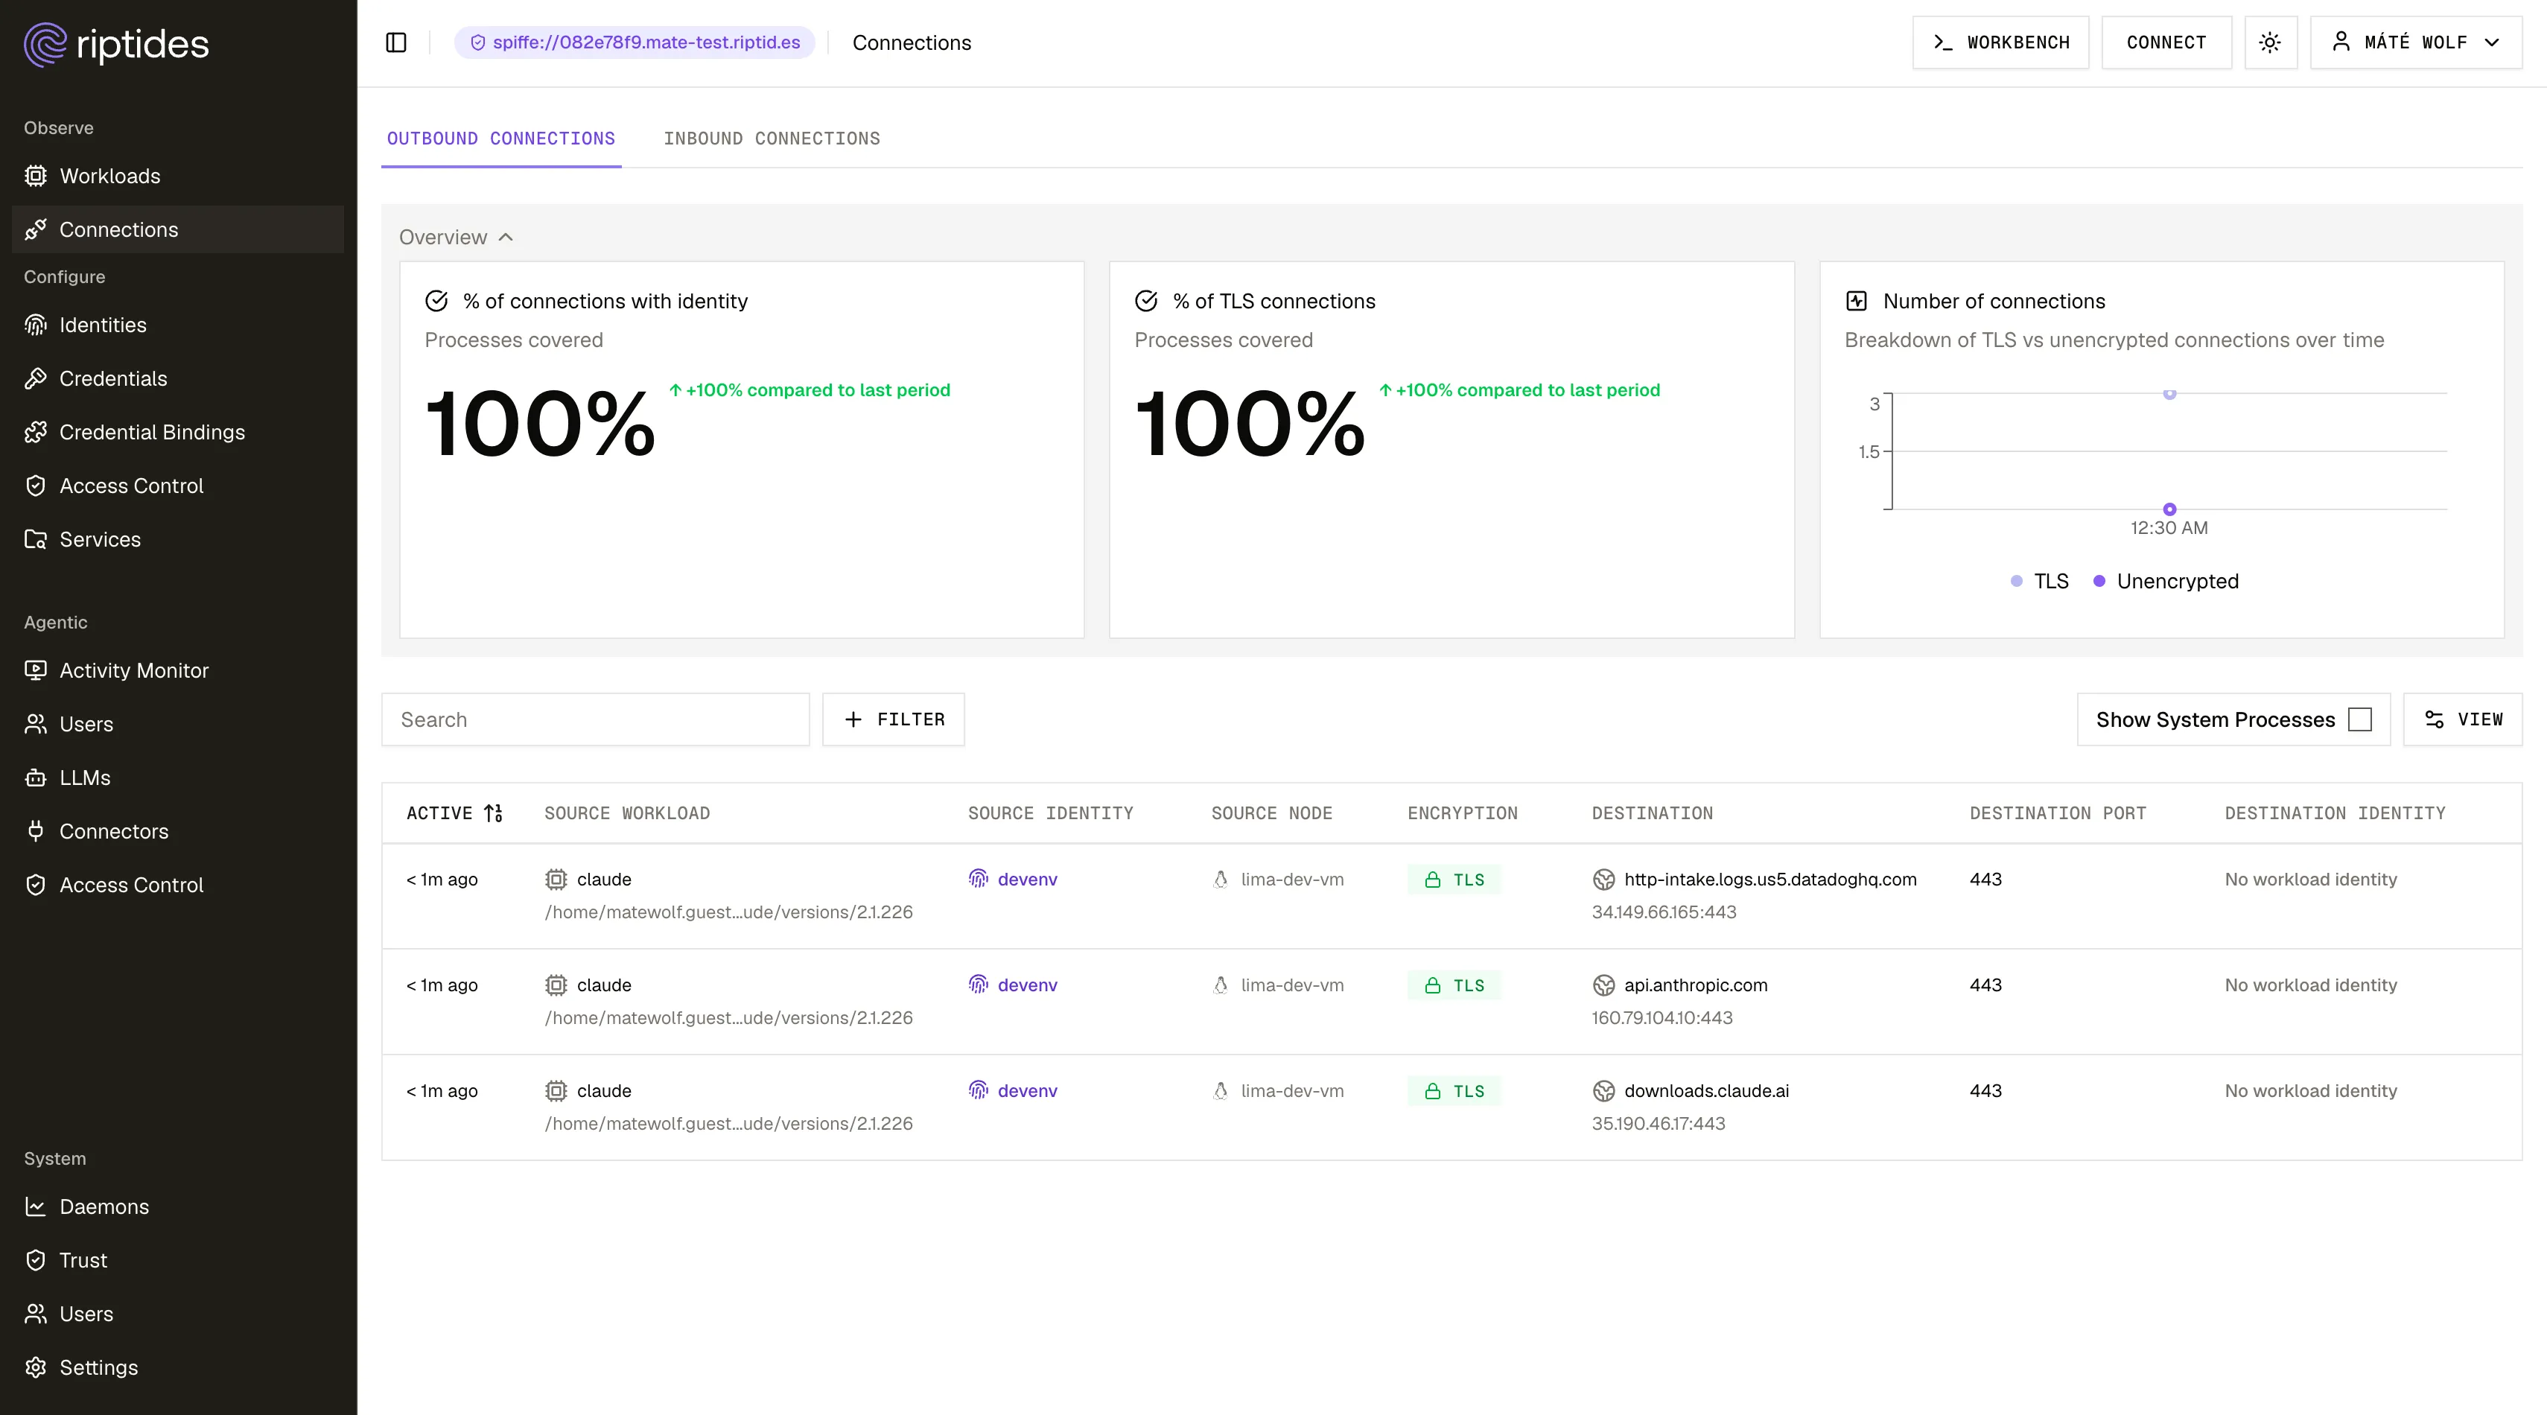Click the ENCRYPTION column header
2547x1415 pixels.
tap(1463, 813)
